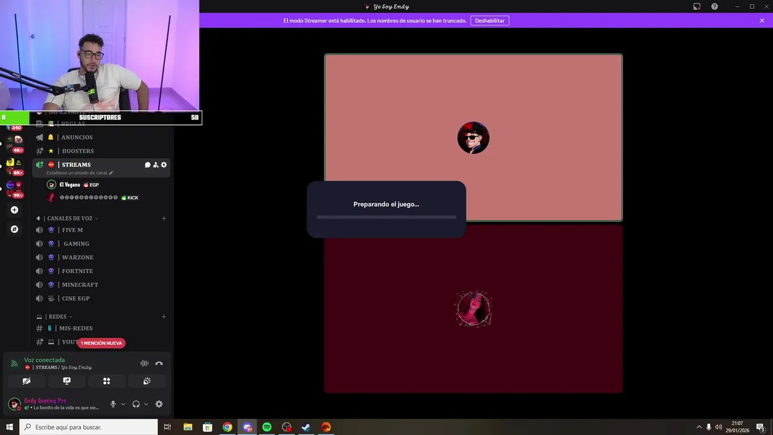Join GAMING voice channel

tap(101, 243)
